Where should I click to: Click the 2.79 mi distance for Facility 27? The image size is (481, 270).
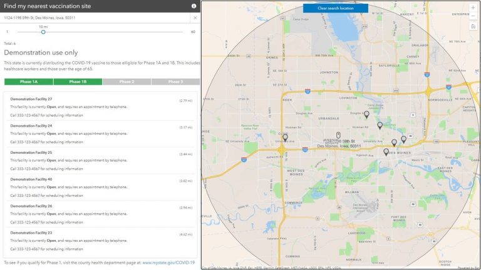tap(186, 101)
